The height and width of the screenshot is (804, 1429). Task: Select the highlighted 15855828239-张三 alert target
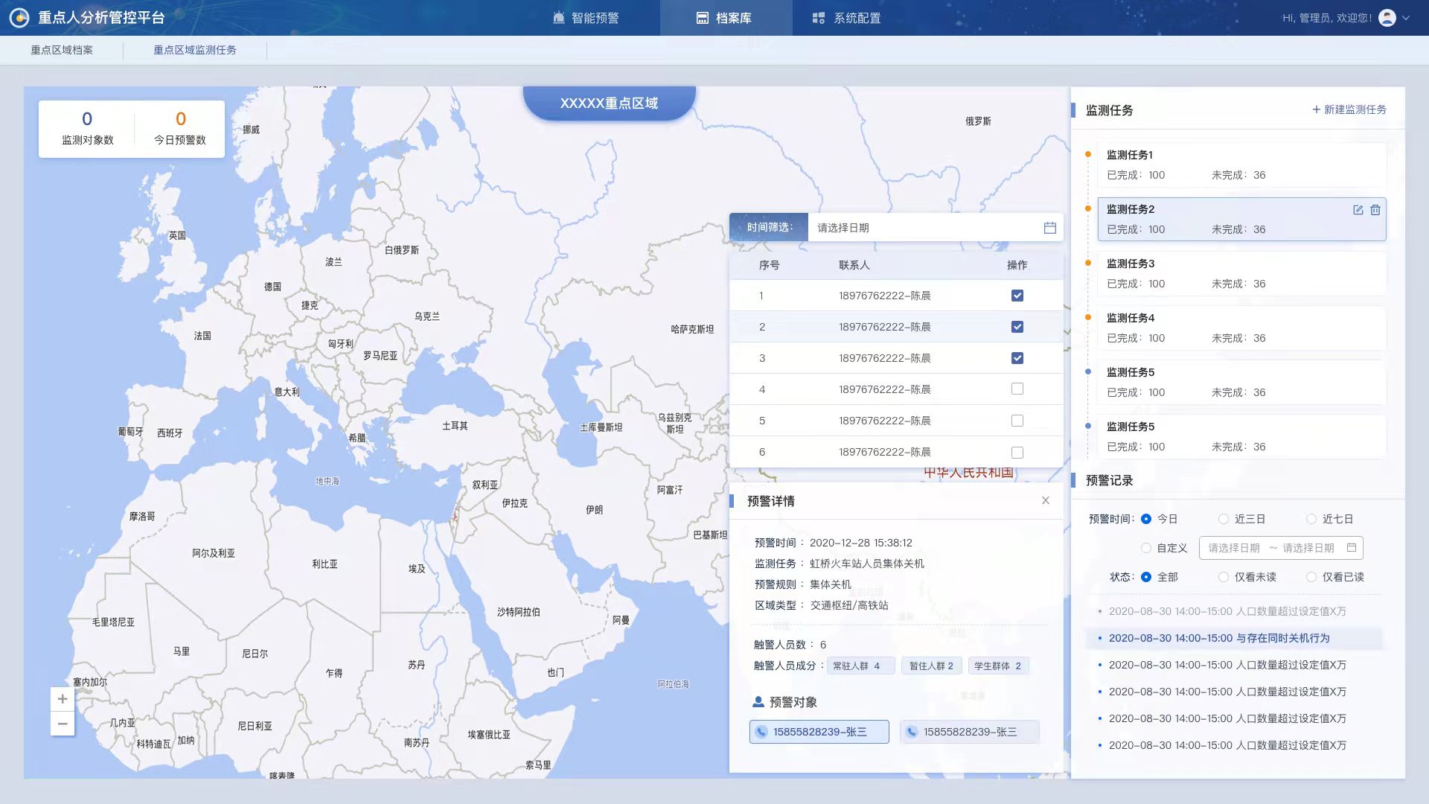click(819, 732)
